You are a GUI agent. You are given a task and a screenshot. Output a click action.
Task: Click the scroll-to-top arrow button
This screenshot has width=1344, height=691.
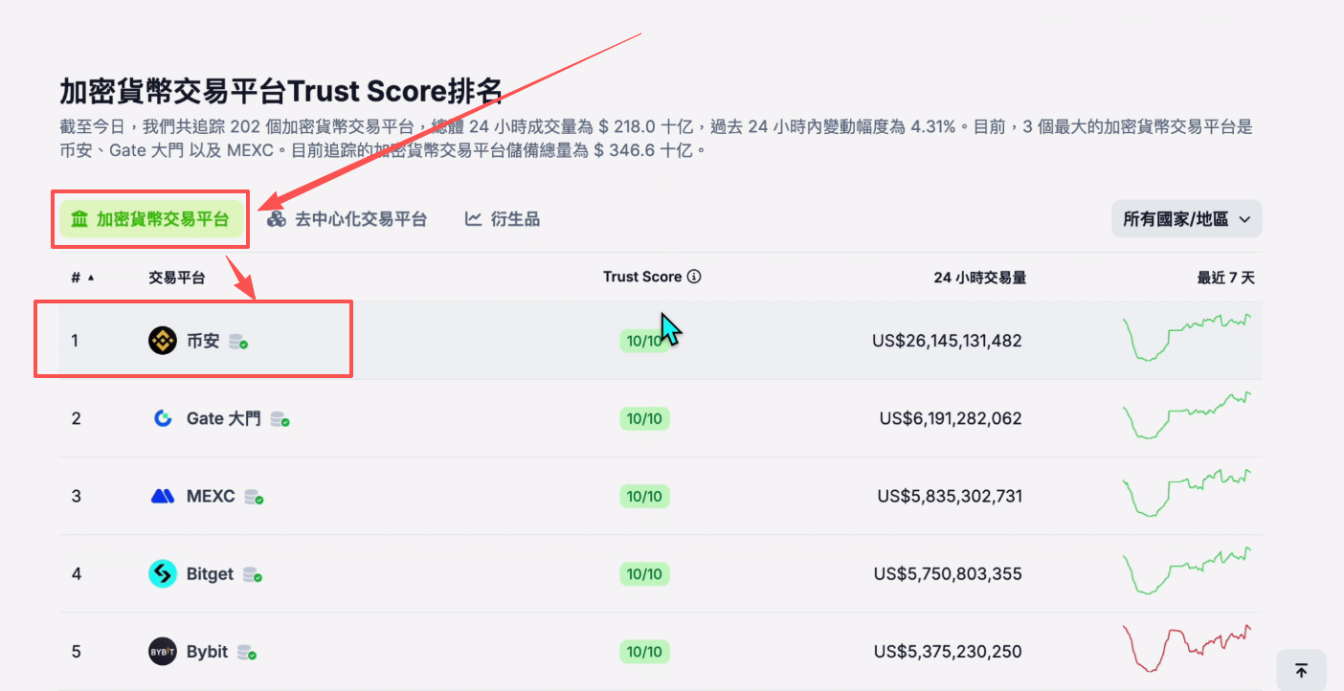click(1301, 670)
